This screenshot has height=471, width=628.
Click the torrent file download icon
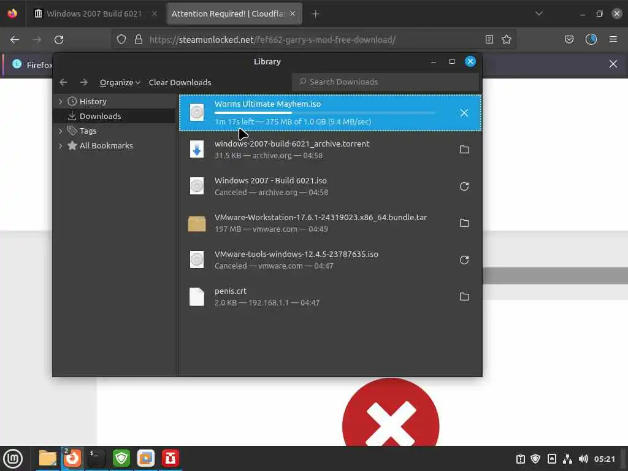coord(197,150)
